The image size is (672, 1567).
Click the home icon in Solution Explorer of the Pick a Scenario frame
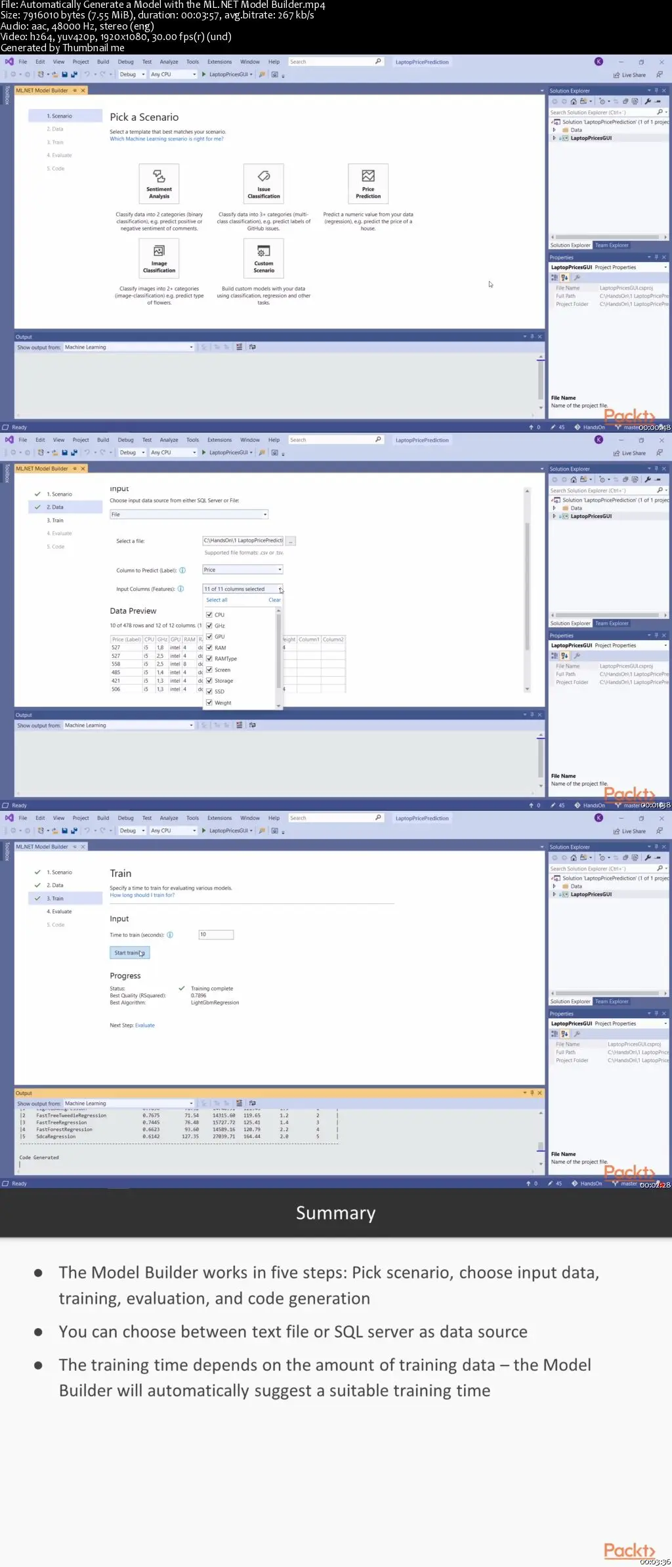click(574, 101)
